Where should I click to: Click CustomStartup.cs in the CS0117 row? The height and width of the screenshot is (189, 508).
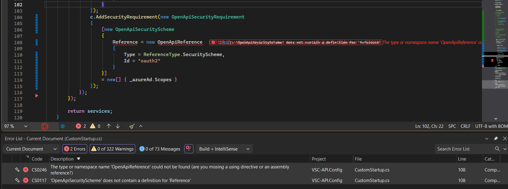[372, 181]
